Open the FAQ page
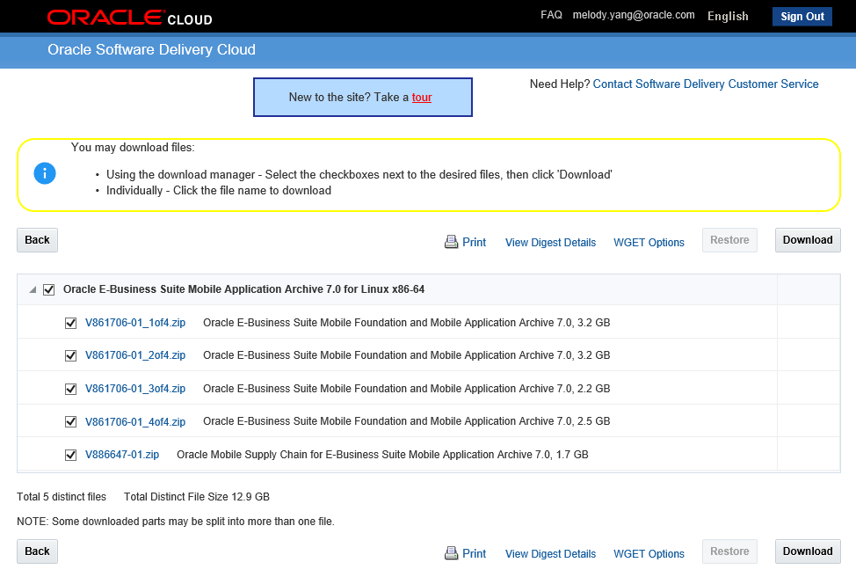Viewport: 856px width, 577px height. 551,15
